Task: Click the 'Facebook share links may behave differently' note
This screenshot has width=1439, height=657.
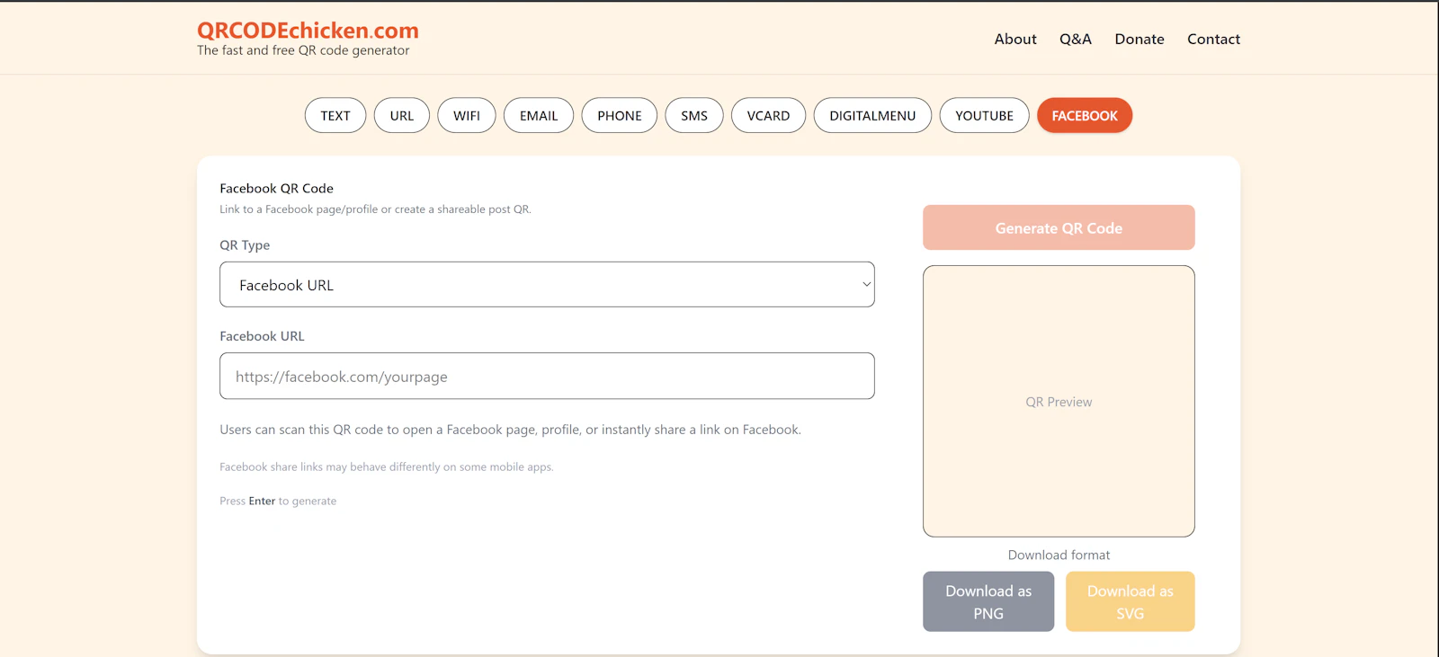Action: click(x=387, y=466)
